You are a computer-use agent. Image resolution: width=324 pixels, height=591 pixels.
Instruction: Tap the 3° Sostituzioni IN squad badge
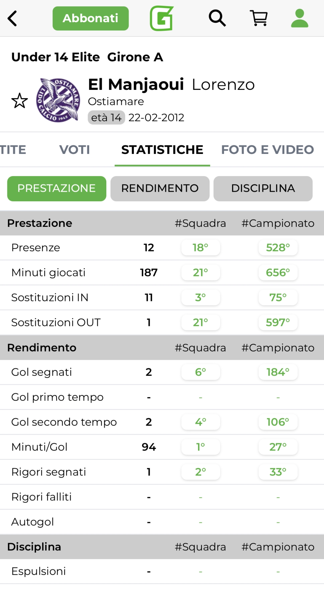click(200, 297)
